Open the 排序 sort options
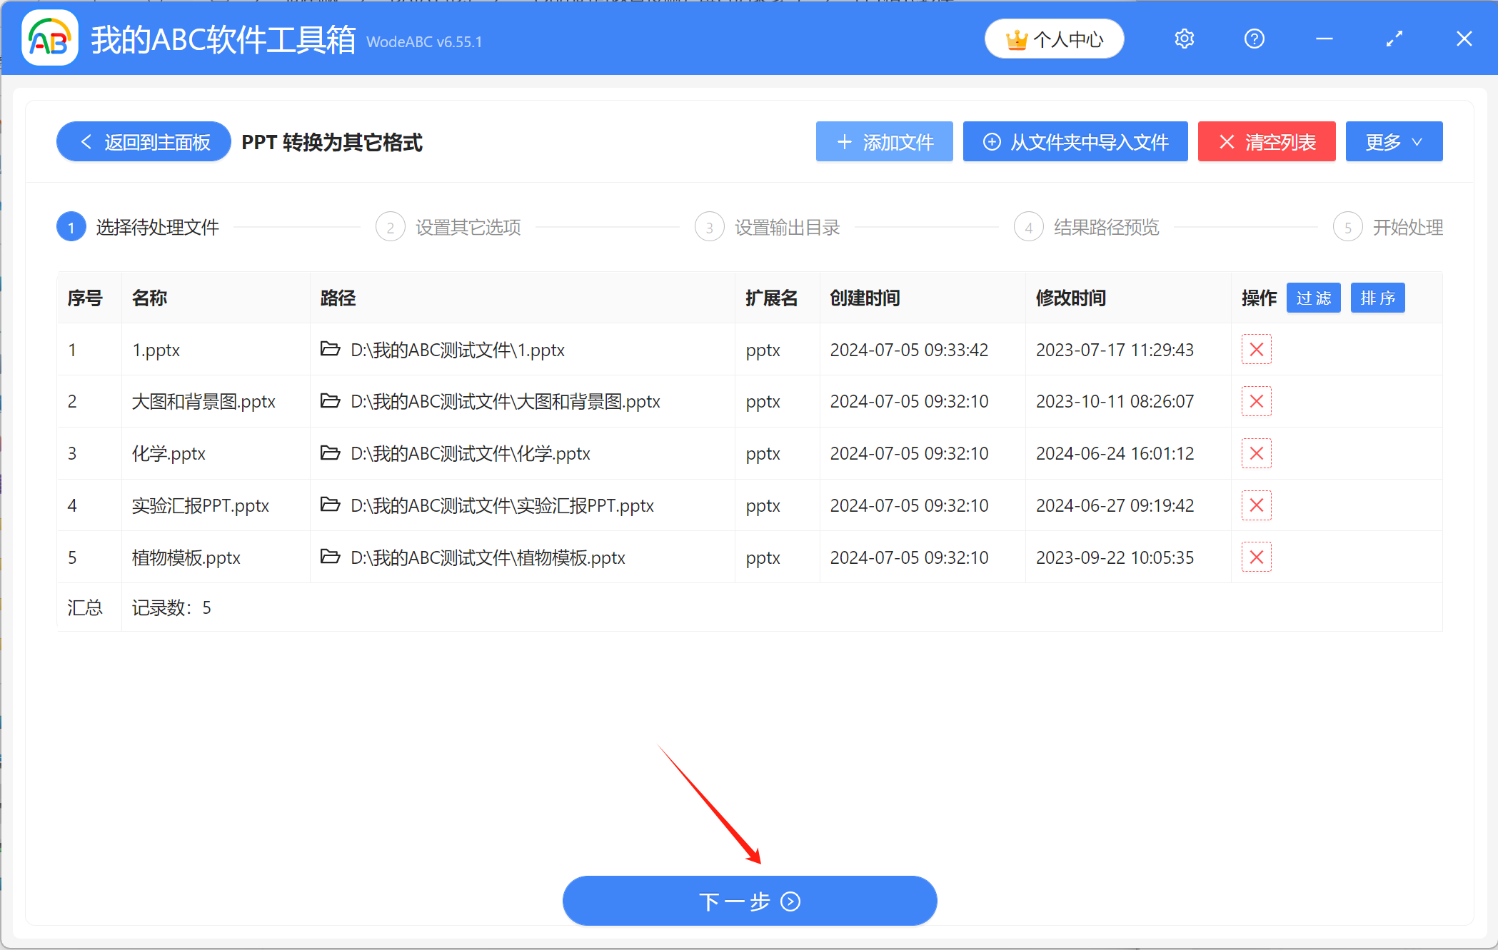Image resolution: width=1498 pixels, height=950 pixels. [x=1377, y=298]
